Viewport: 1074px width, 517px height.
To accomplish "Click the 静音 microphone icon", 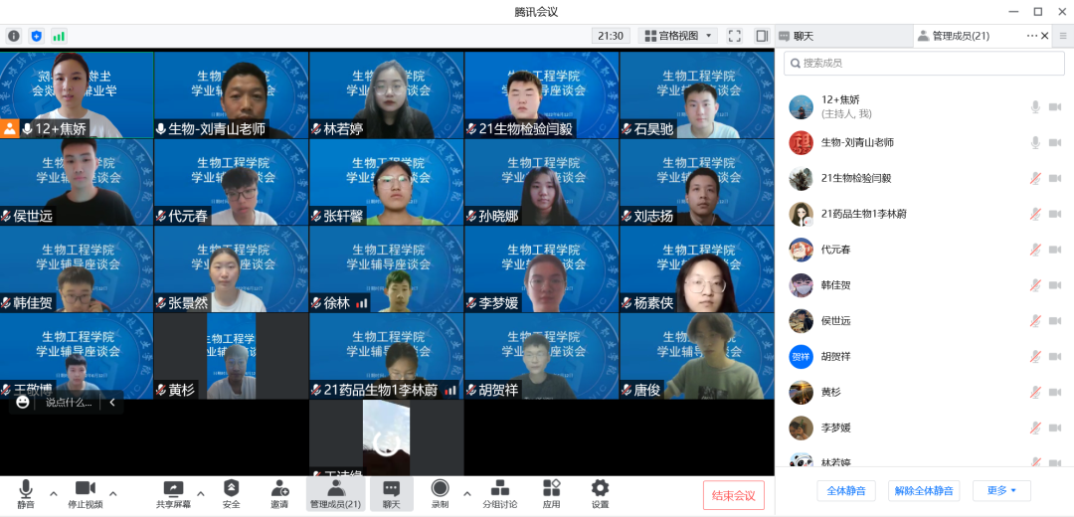I will [26, 488].
